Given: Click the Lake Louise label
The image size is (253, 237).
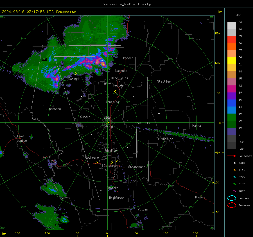Looking at the screenshot, I should pyautogui.click(x=22, y=138).
